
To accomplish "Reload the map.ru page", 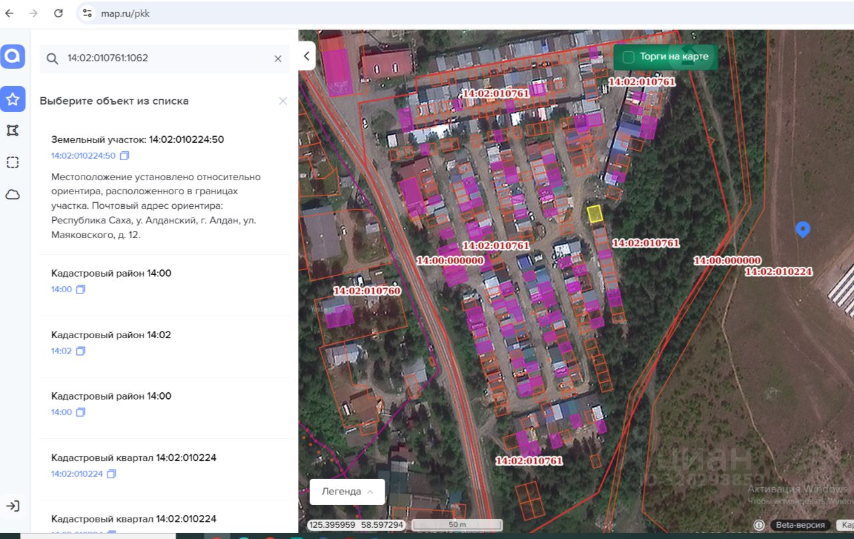I will coord(58,13).
